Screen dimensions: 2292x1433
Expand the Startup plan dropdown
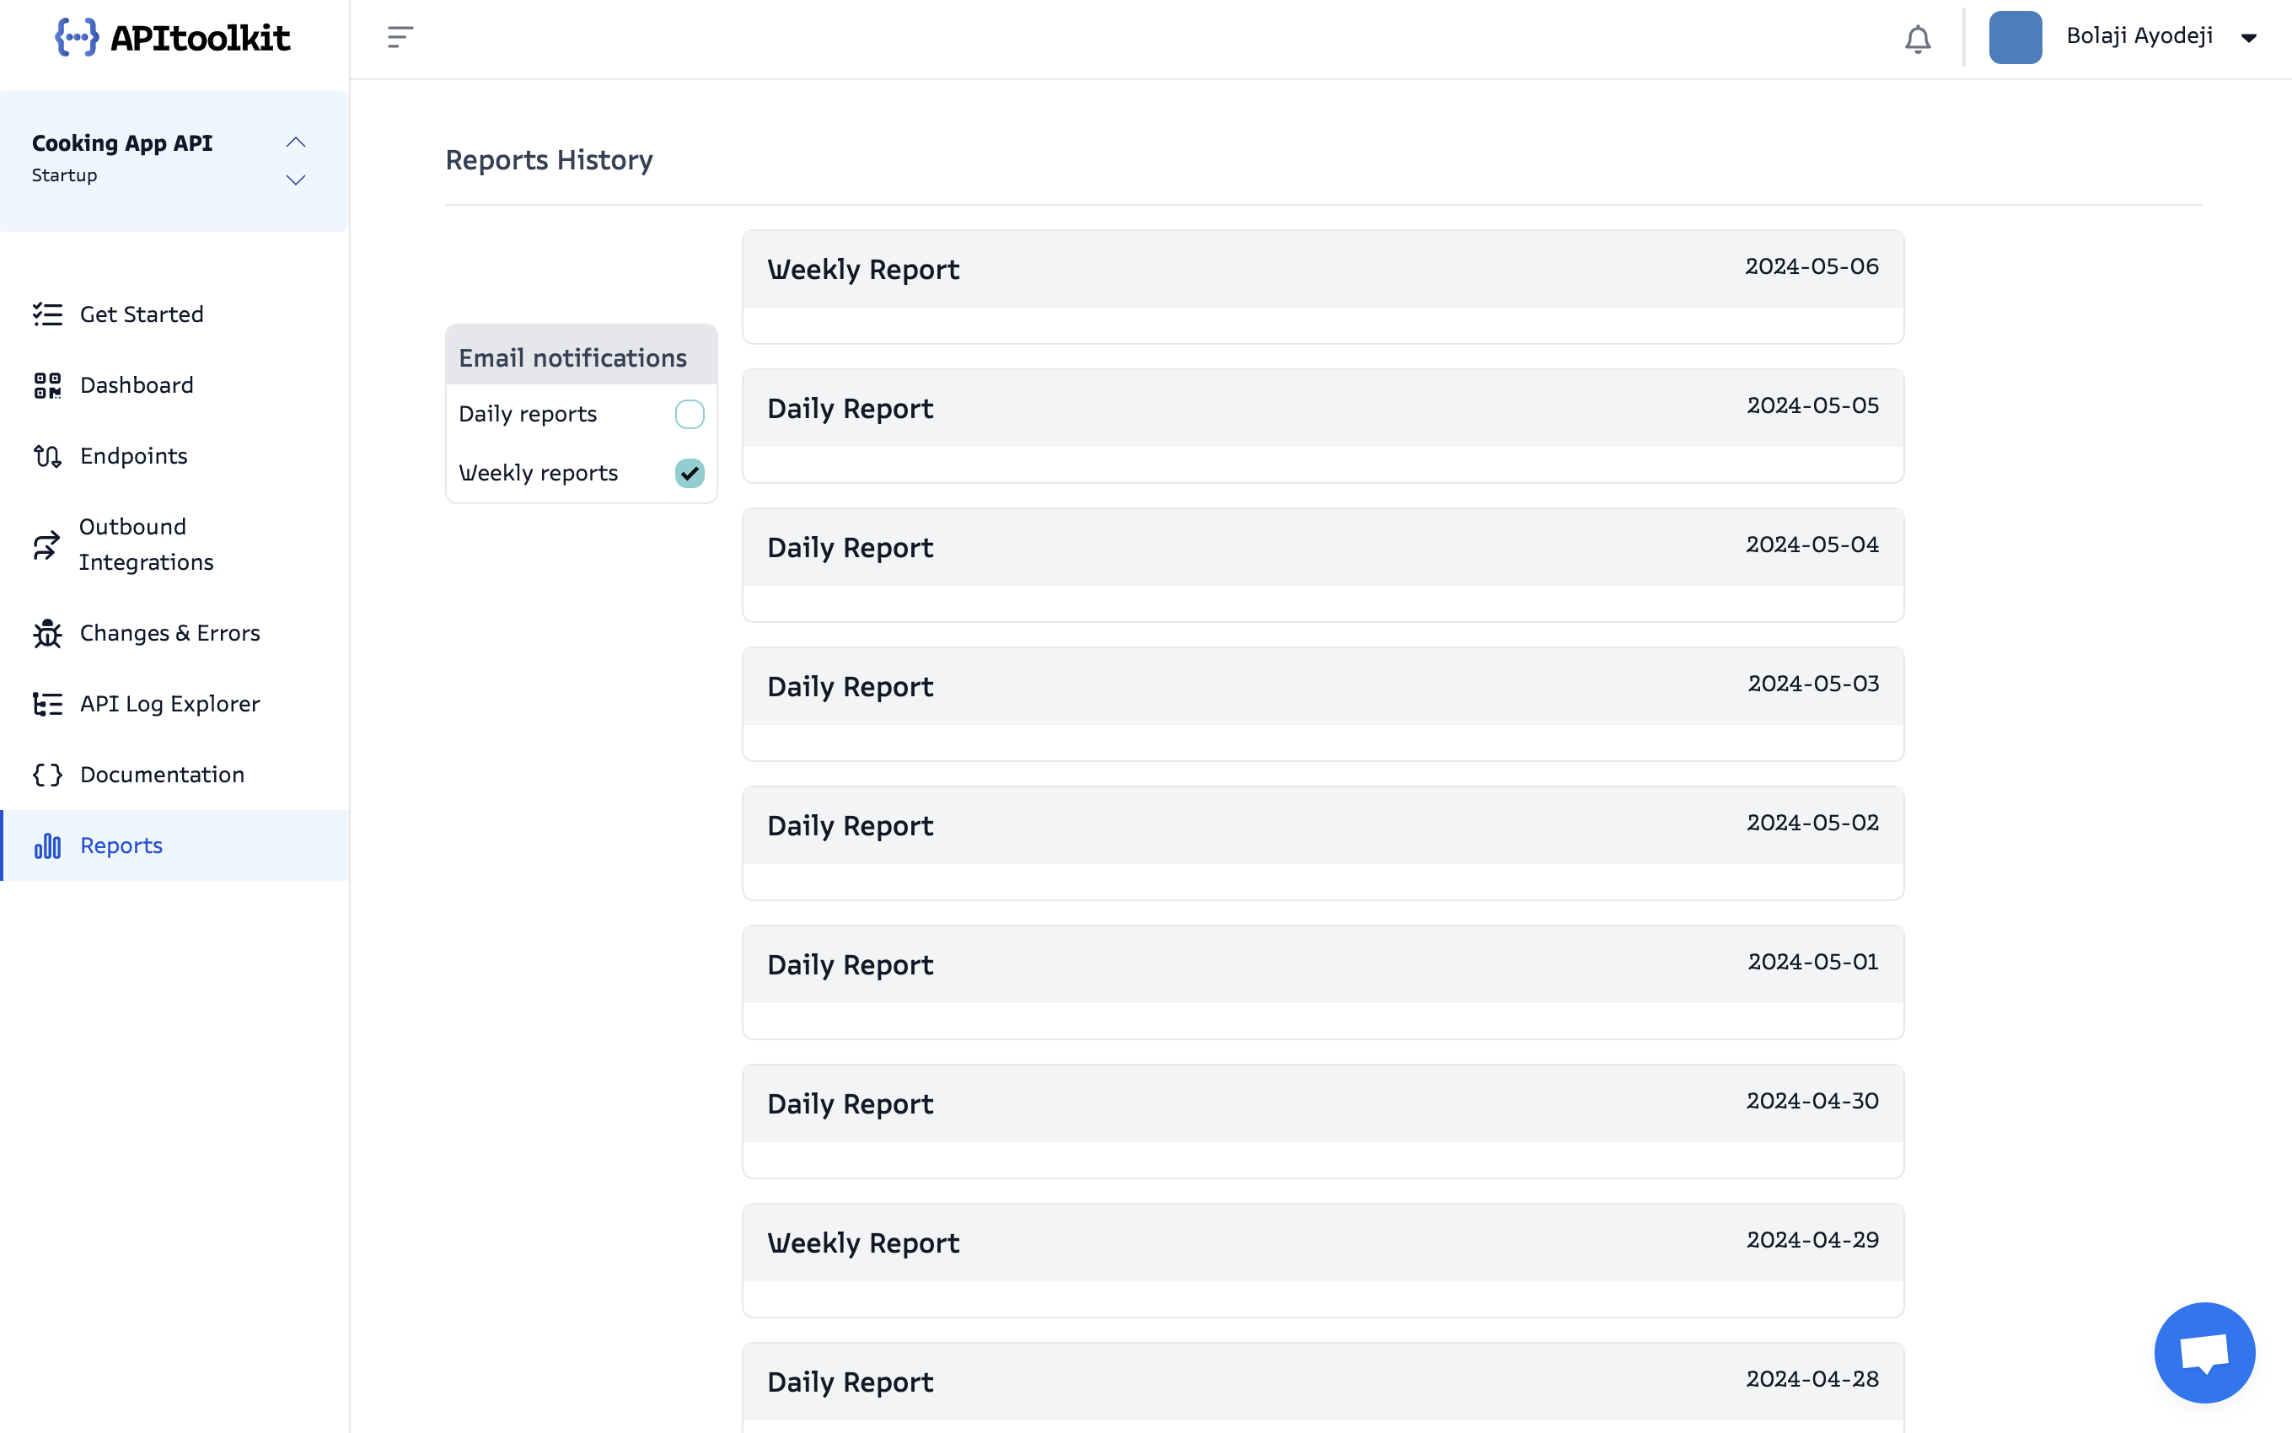point(295,179)
